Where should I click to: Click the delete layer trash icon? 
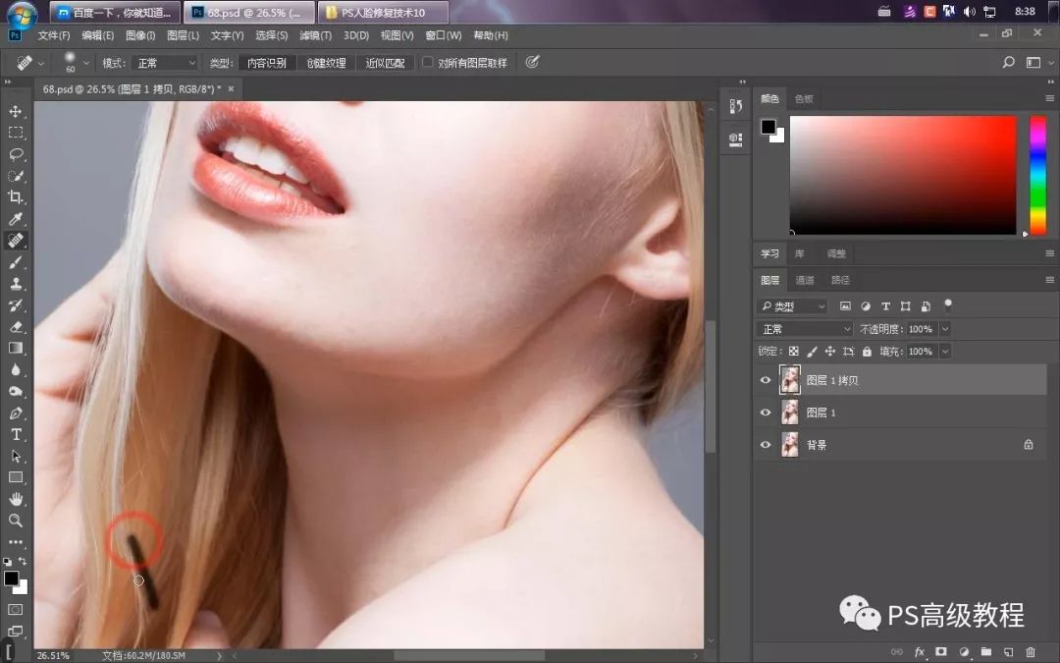pyautogui.click(x=1030, y=651)
